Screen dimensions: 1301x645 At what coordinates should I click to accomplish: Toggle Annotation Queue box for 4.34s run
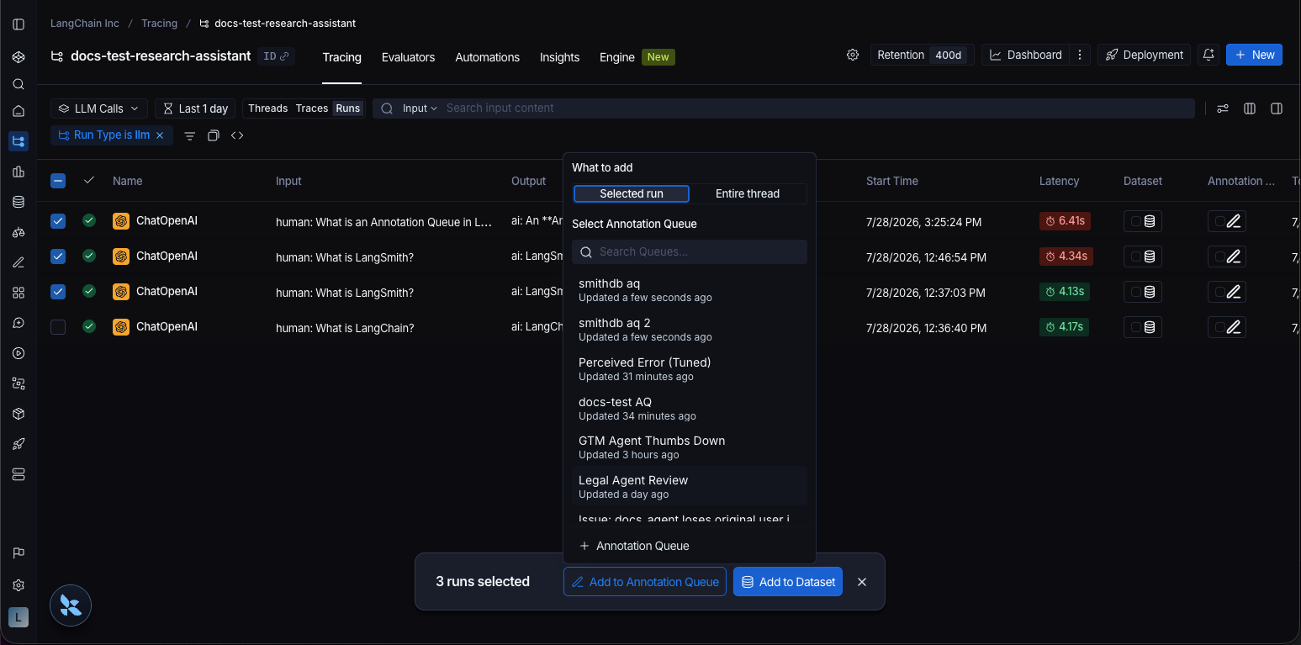1227,256
